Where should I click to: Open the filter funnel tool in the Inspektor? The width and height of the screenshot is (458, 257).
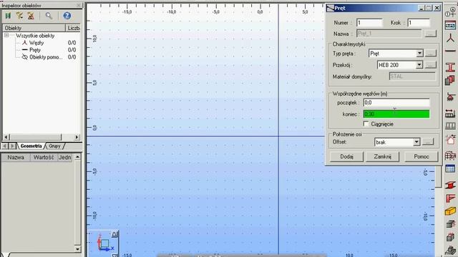pos(19,16)
